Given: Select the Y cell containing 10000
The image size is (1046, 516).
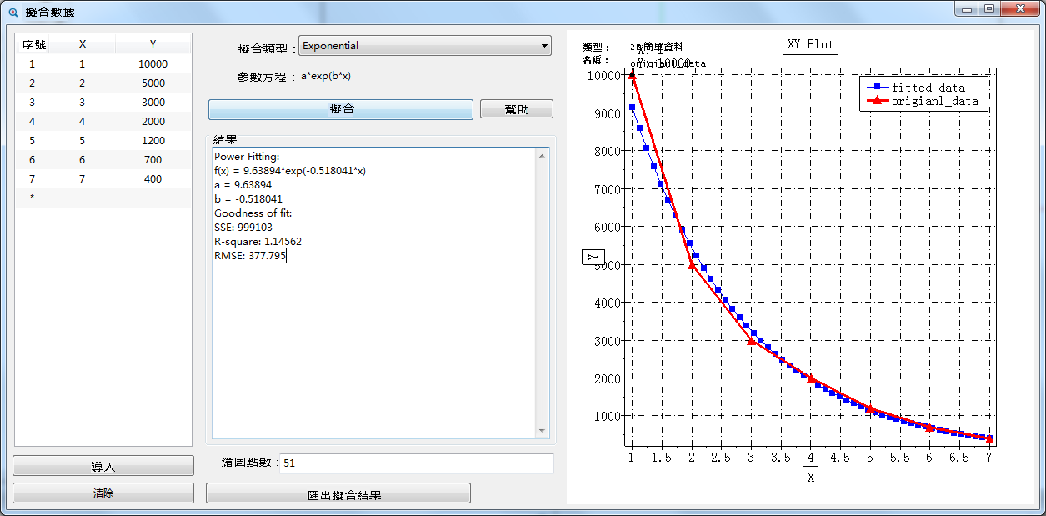Looking at the screenshot, I should click(x=153, y=64).
